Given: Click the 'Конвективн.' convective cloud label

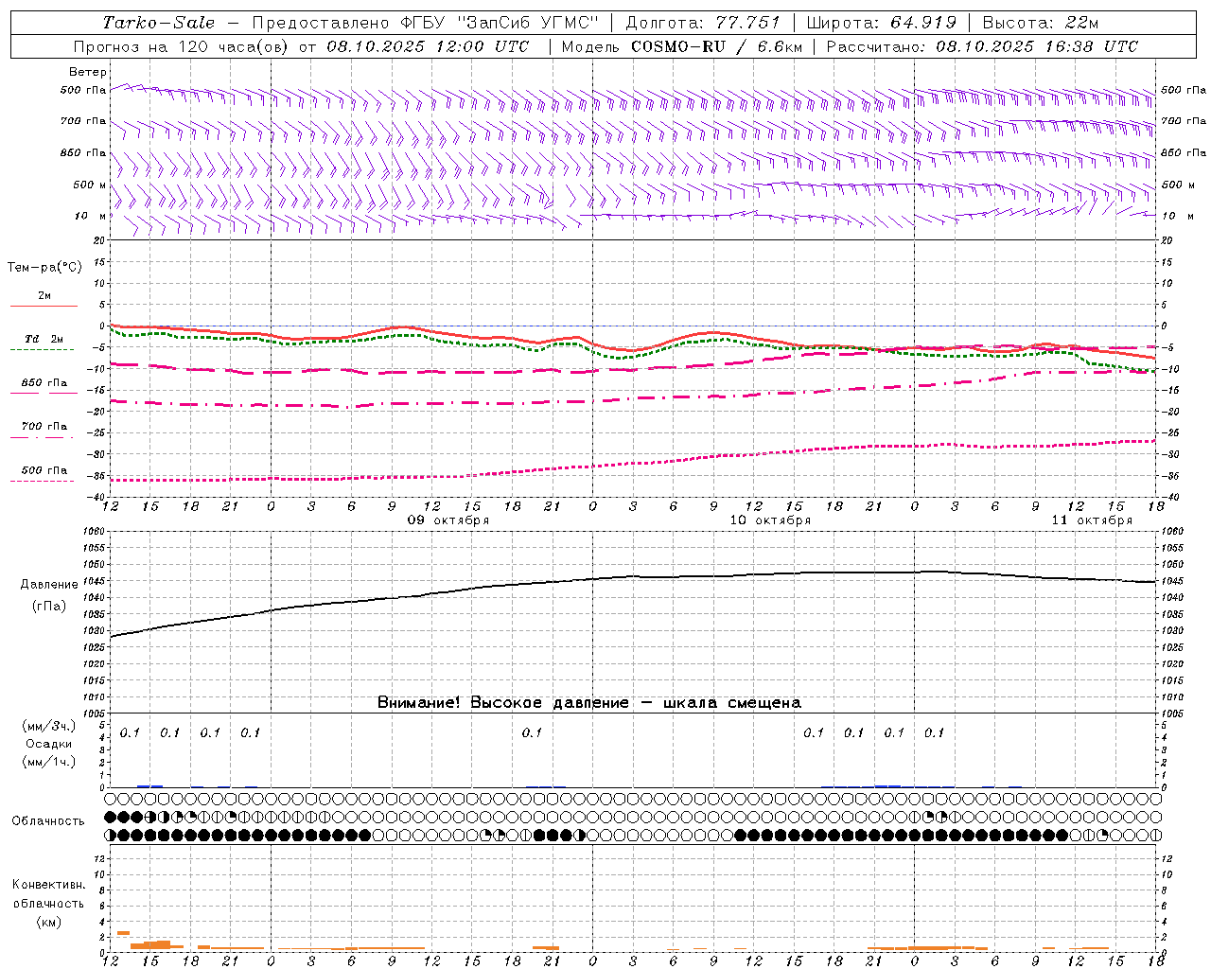Looking at the screenshot, I should 48,885.
